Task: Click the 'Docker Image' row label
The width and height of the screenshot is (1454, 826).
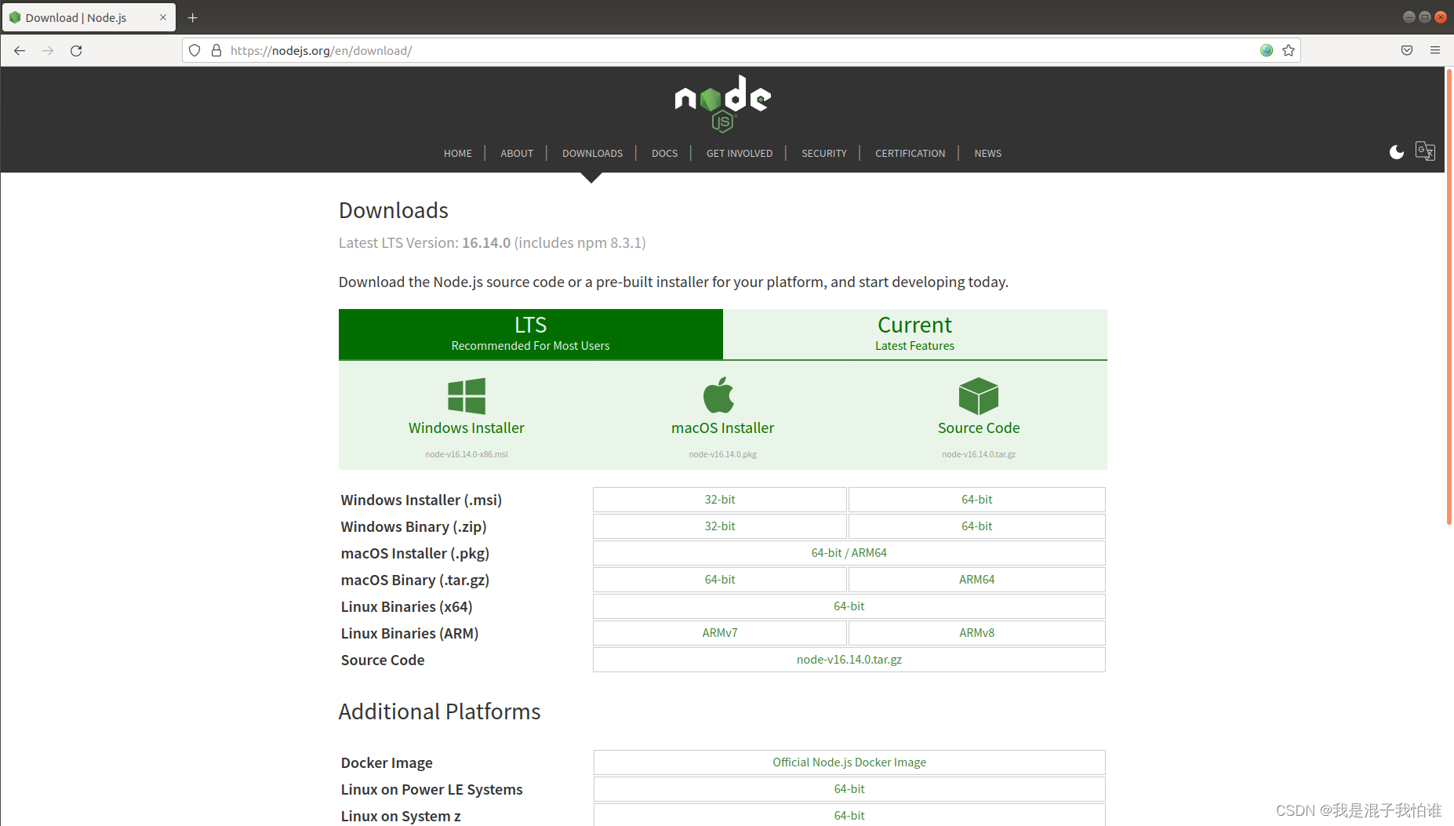Action: pos(387,762)
